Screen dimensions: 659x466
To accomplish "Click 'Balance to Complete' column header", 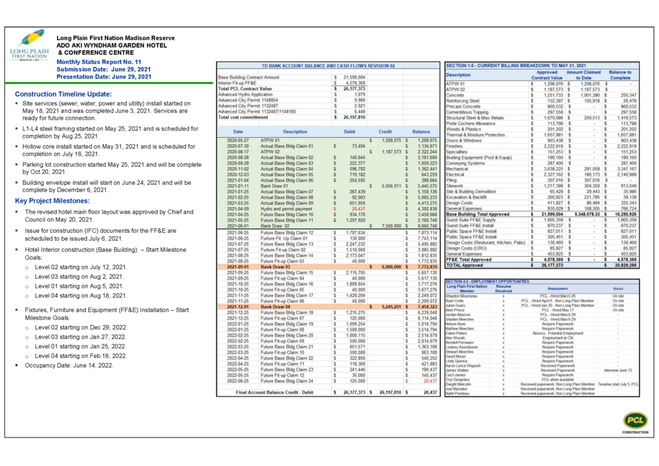I will 620,75.
